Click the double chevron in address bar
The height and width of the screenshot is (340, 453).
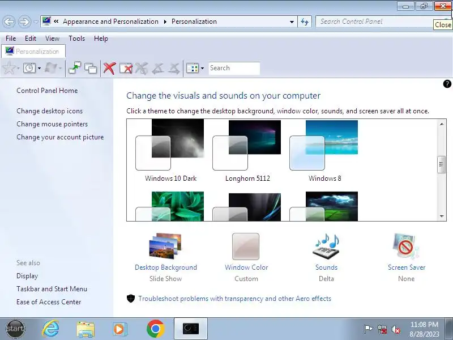(x=56, y=21)
